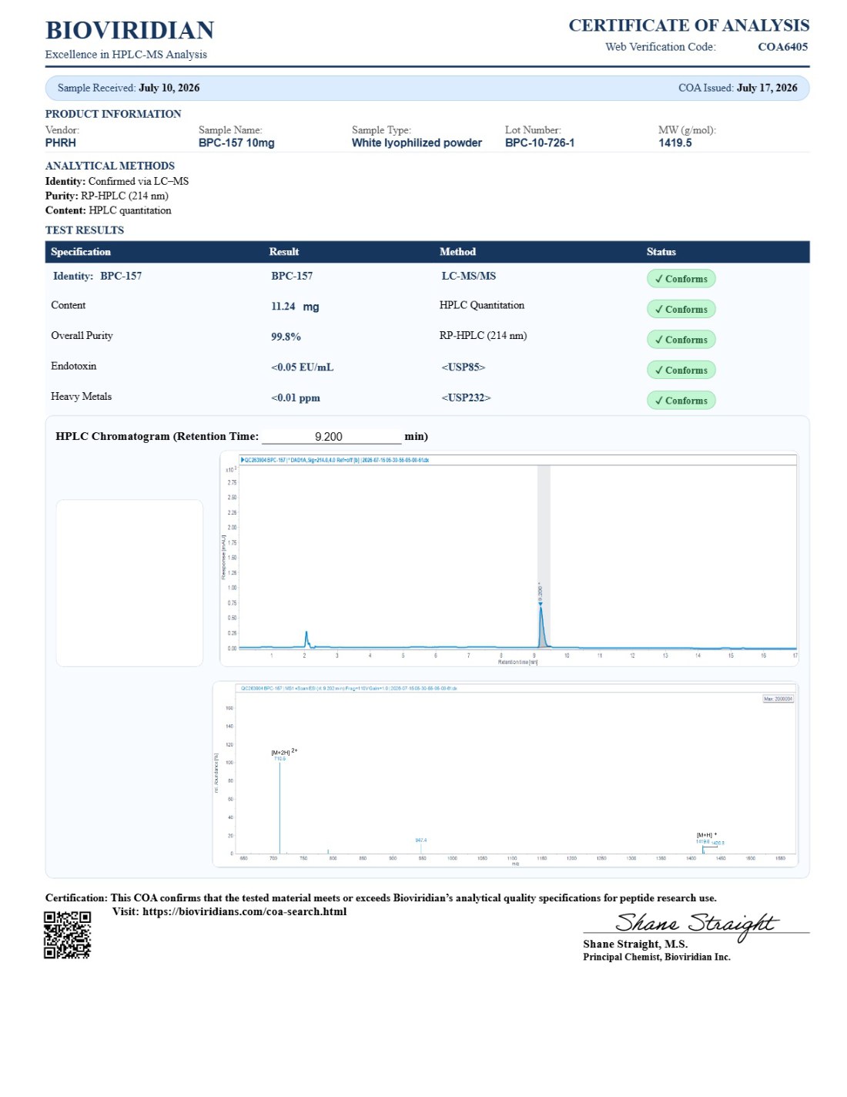Screen dimensions: 847x1097
Task: Click the Conforms badge in Content row
Action: coord(681,309)
